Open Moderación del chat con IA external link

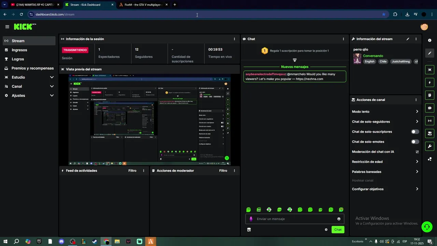click(x=417, y=152)
